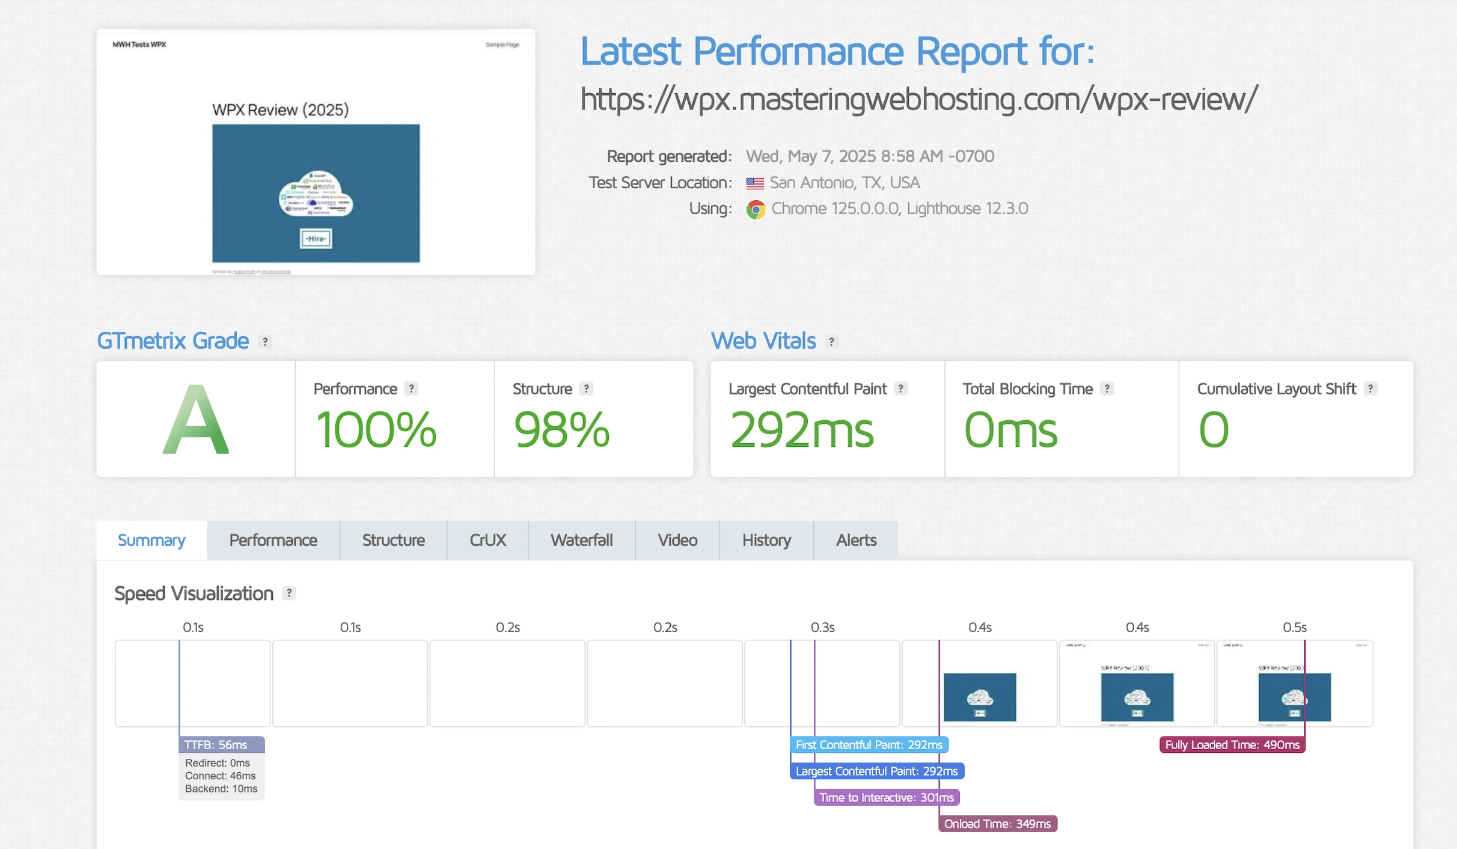This screenshot has height=849, width=1457.
Task: Click the Chrome browser icon
Action: click(x=756, y=209)
